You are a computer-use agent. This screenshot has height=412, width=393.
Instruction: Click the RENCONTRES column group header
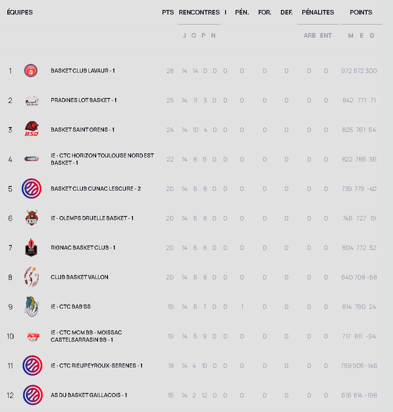[199, 12]
